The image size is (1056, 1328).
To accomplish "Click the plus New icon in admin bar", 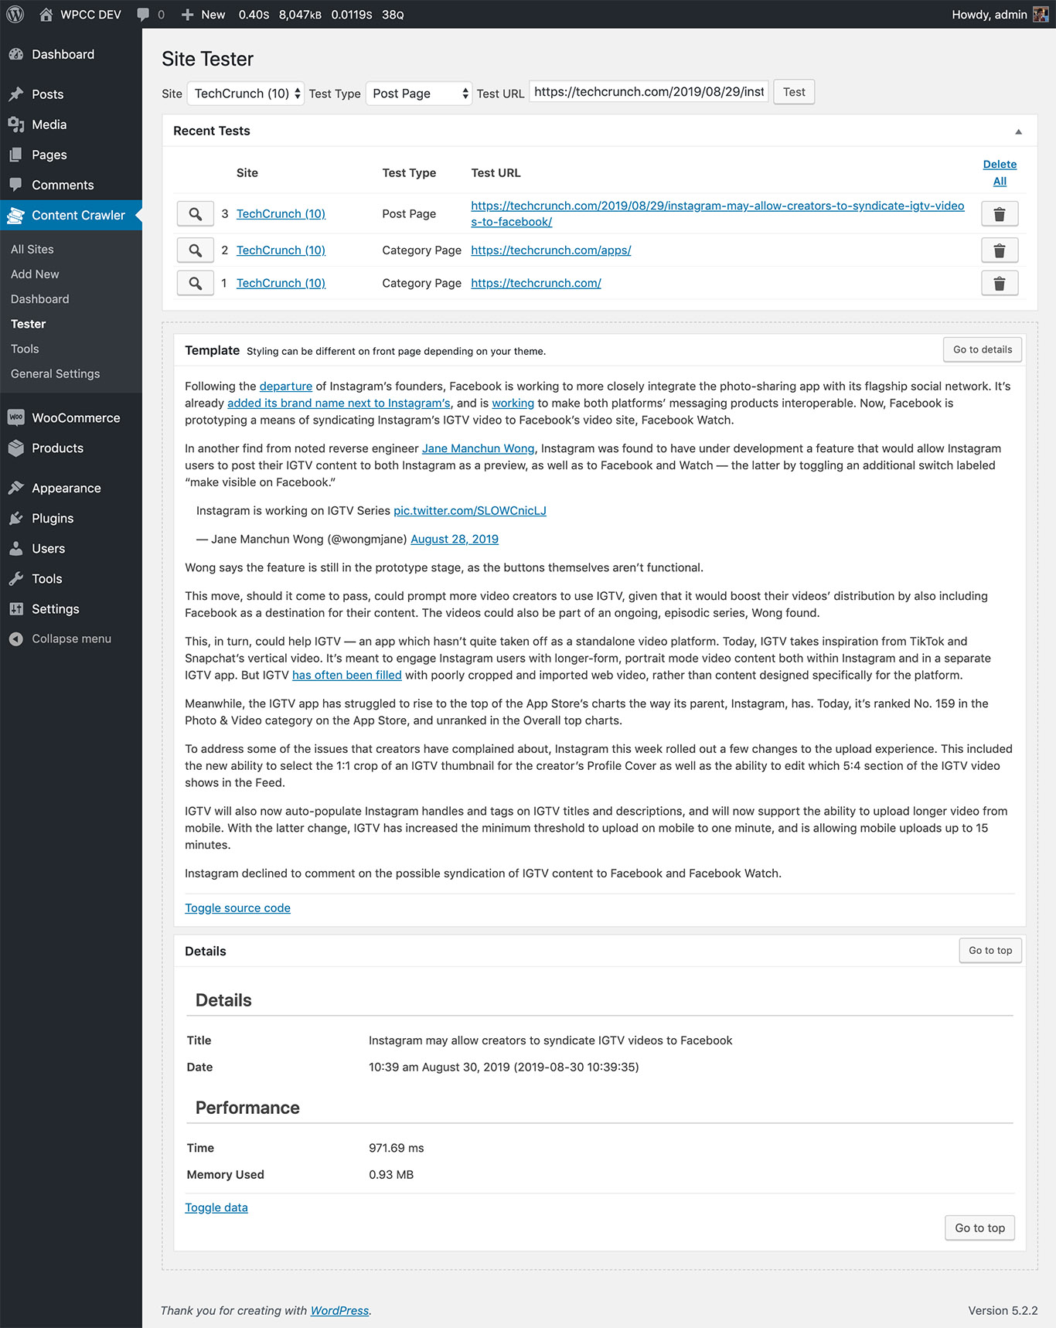I will coord(187,15).
